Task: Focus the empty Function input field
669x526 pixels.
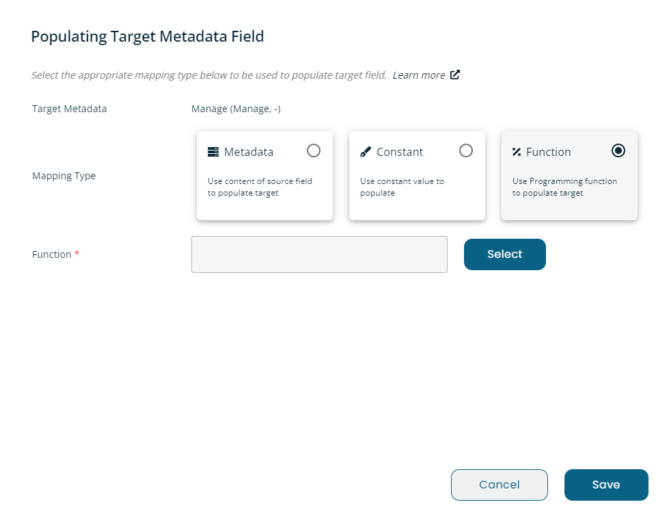Action: click(319, 254)
